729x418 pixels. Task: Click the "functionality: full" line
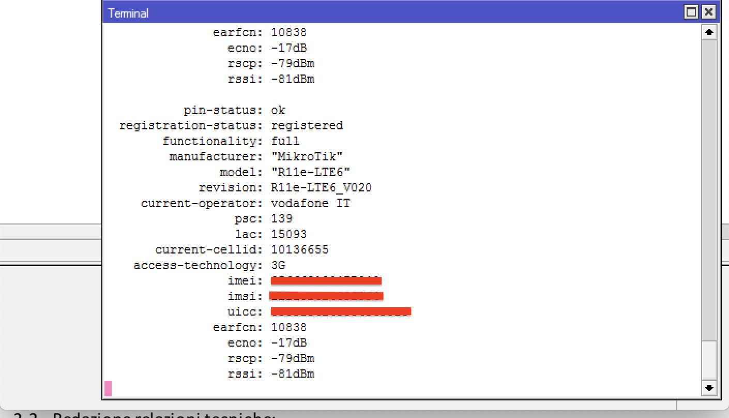[x=231, y=141]
